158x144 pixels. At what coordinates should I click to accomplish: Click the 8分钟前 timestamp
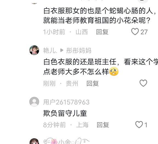coord(54,125)
